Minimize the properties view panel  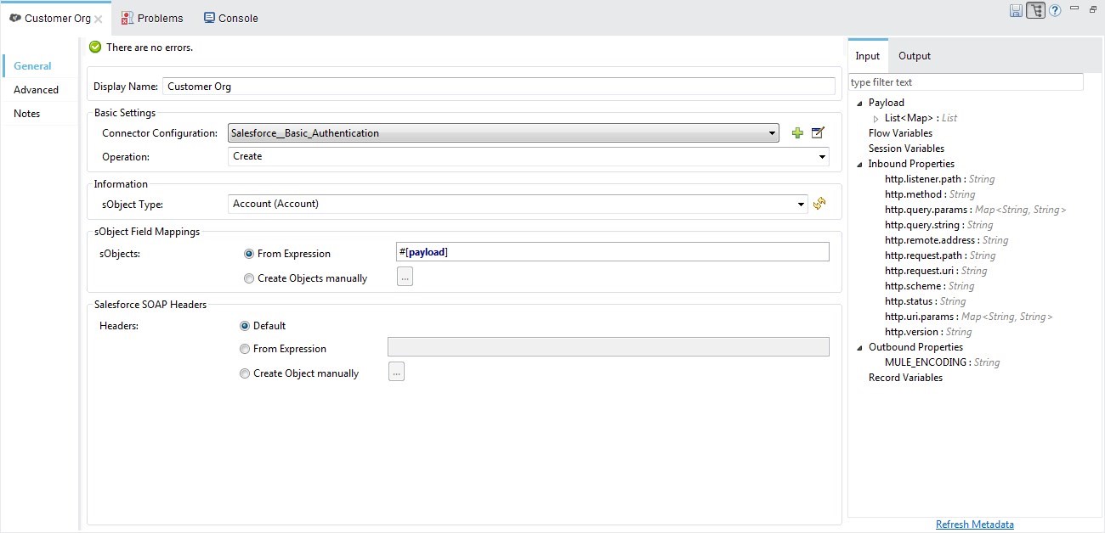[1075, 8]
